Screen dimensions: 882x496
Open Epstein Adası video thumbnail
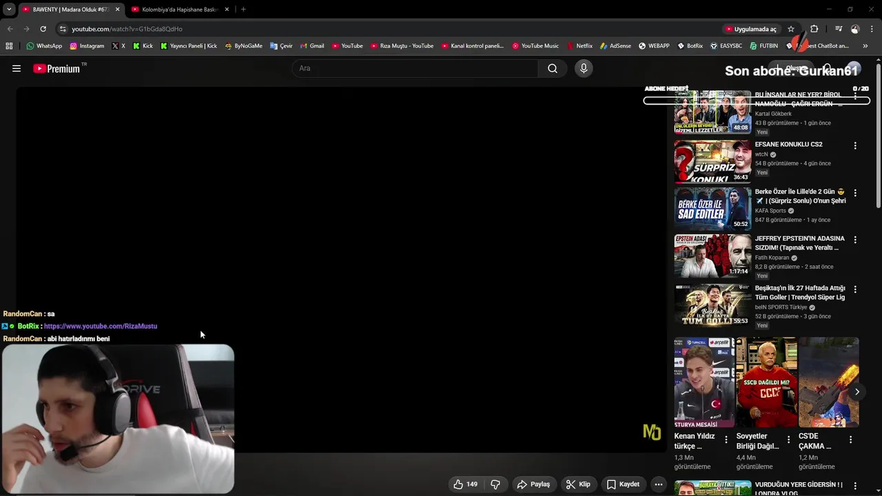point(712,256)
